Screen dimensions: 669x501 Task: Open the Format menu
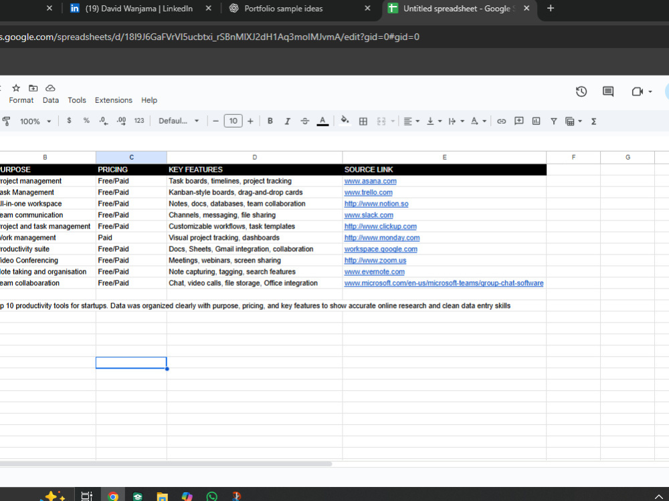point(21,100)
